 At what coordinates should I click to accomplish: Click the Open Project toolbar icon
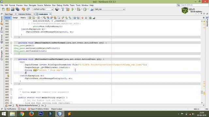[13, 9]
